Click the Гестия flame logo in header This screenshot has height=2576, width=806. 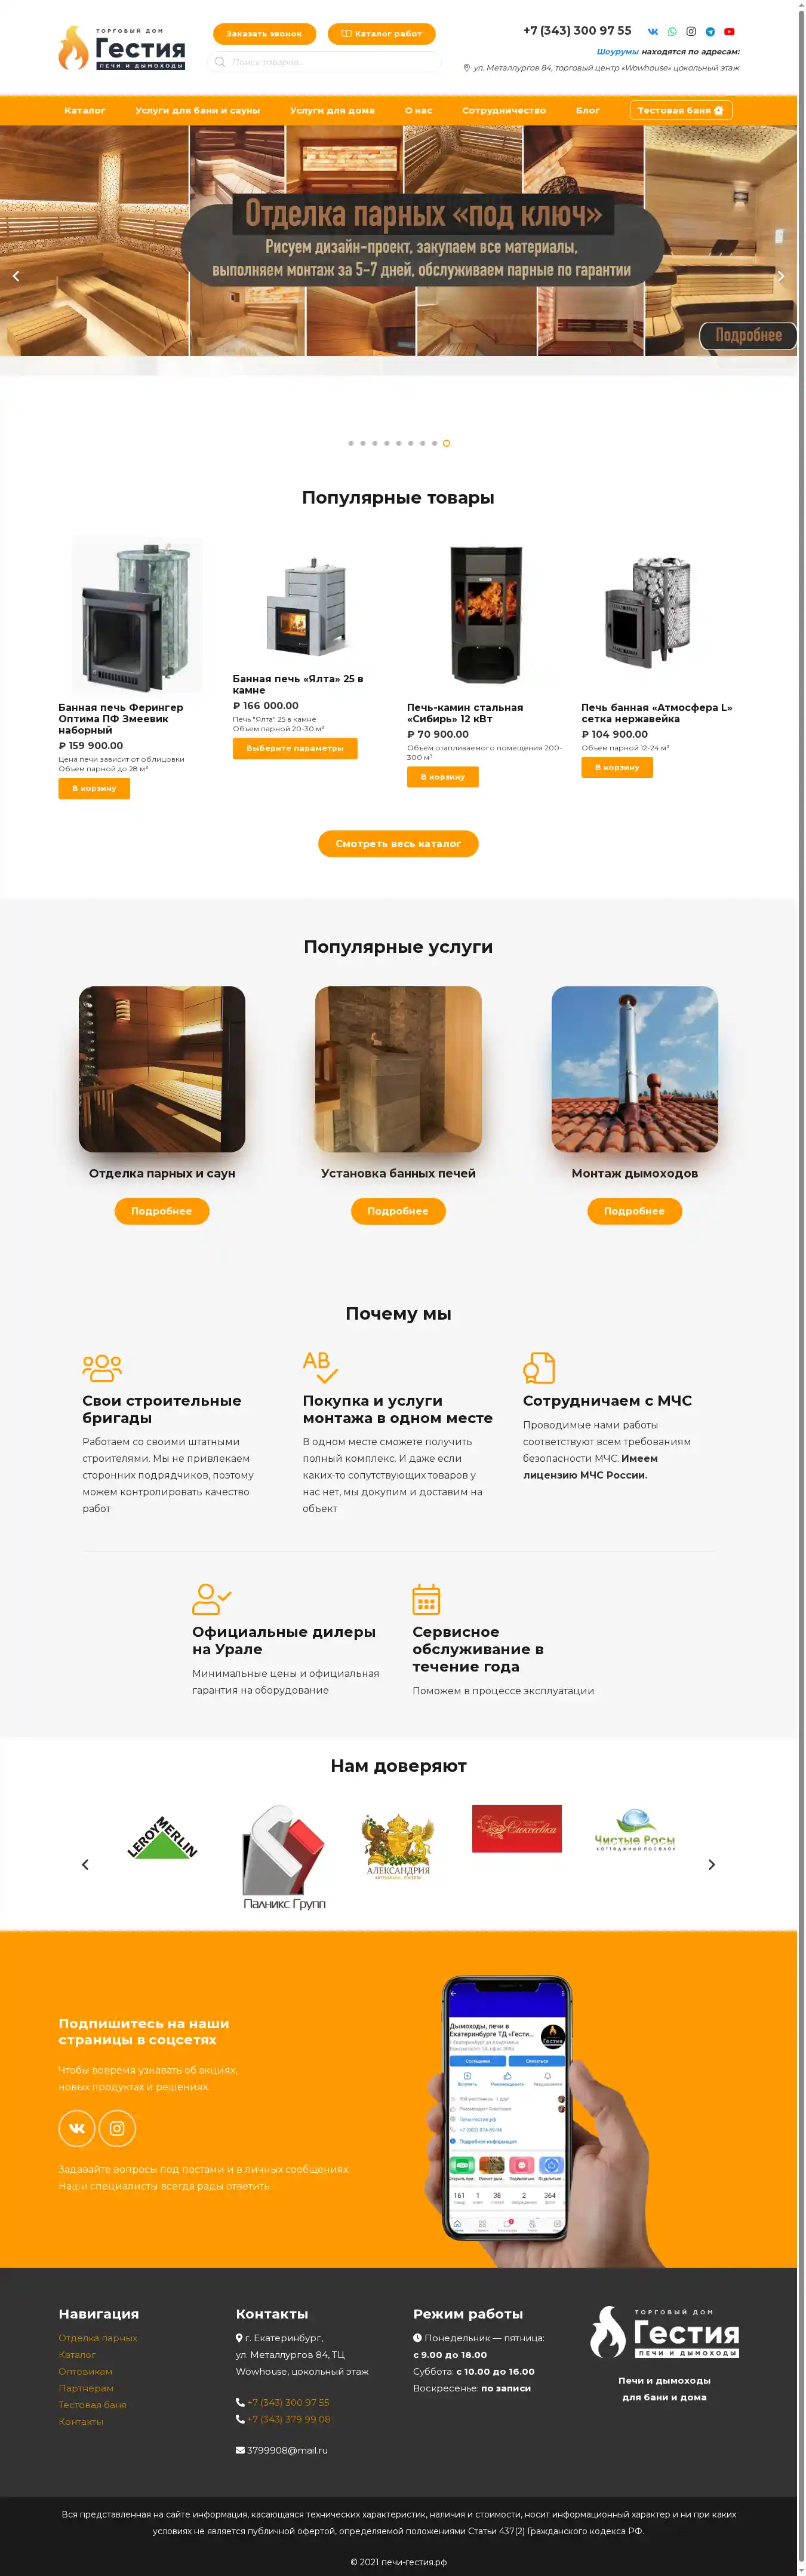tap(122, 48)
